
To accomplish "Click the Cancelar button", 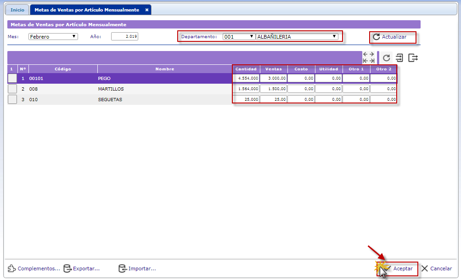I will coord(436,269).
